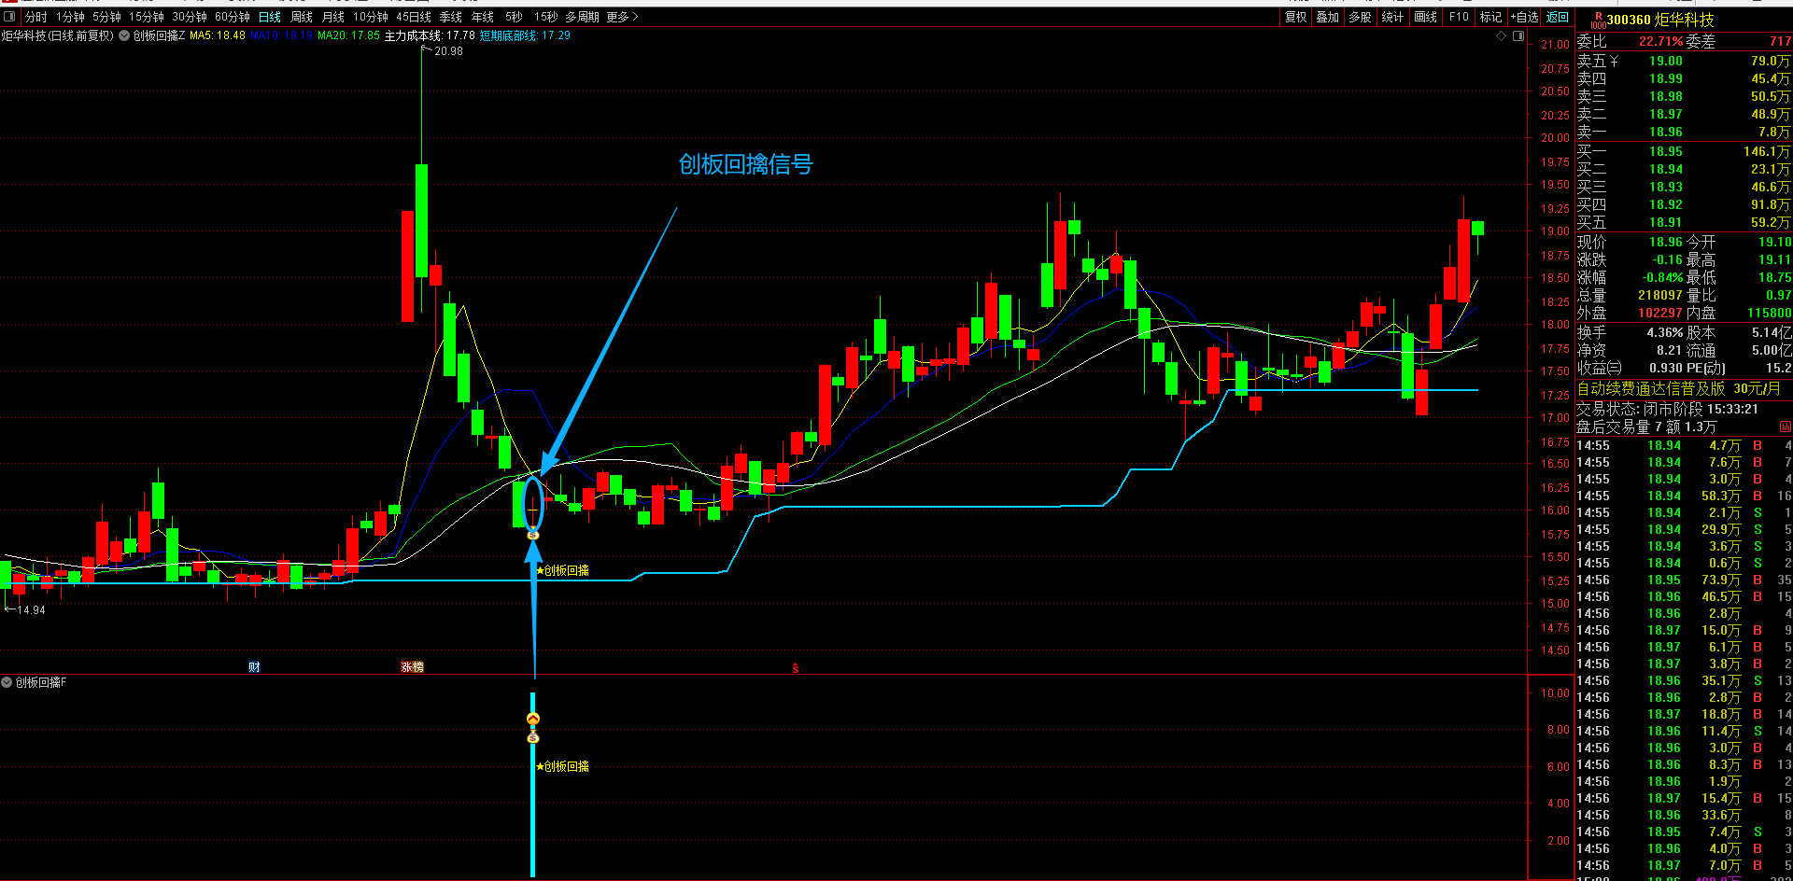1793x881 pixels.
Task: Click the 委比 22.71% value
Action: tap(1661, 41)
